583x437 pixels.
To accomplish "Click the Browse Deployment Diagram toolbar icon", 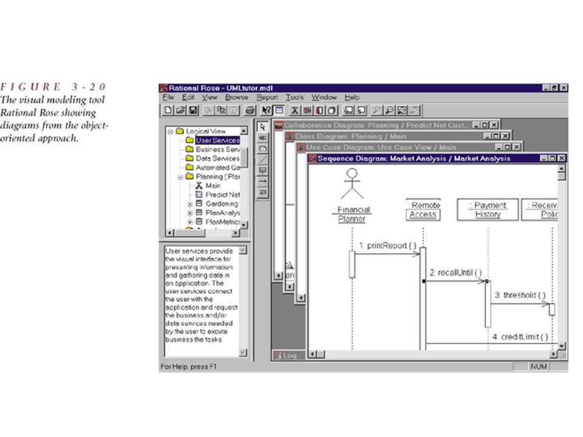I will point(332,110).
